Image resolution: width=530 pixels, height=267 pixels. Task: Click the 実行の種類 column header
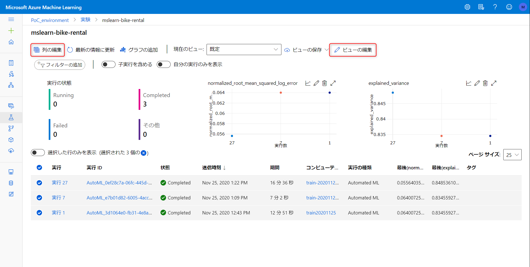pos(360,167)
